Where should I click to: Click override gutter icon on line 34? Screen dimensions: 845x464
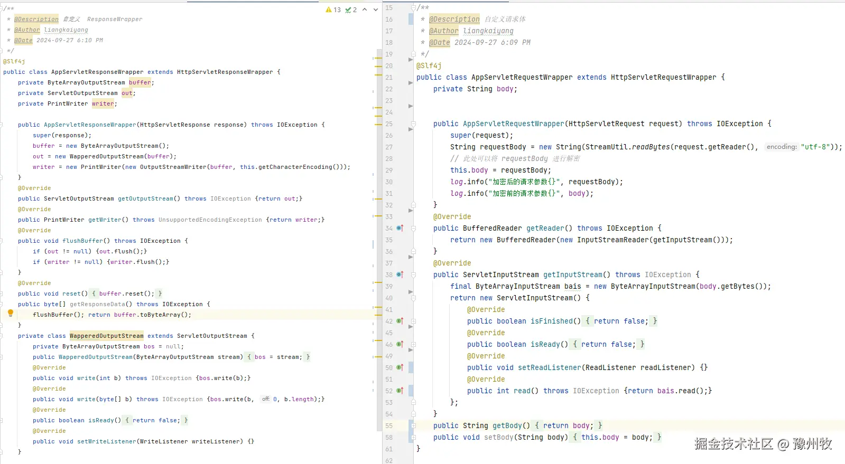click(400, 228)
